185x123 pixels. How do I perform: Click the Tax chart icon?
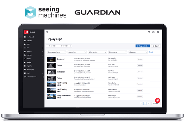(25, 48)
